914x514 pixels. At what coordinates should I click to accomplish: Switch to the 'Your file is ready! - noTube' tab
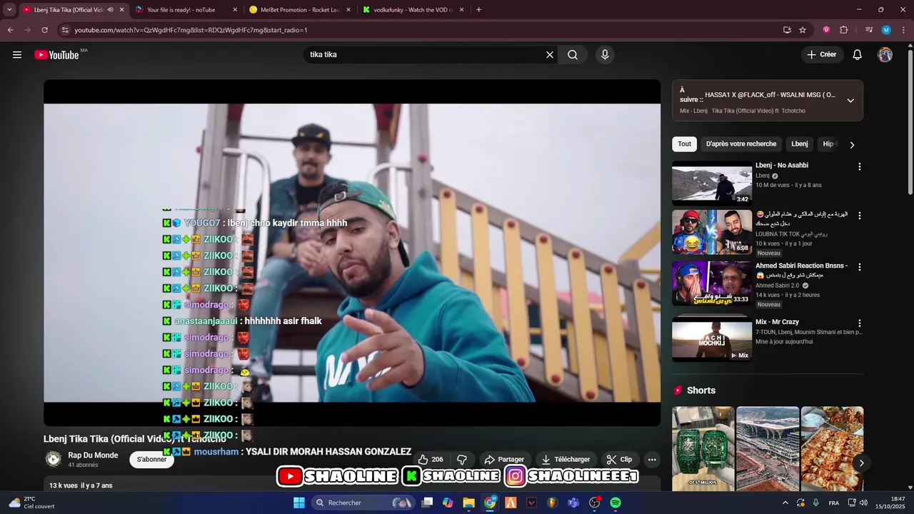coord(181,10)
